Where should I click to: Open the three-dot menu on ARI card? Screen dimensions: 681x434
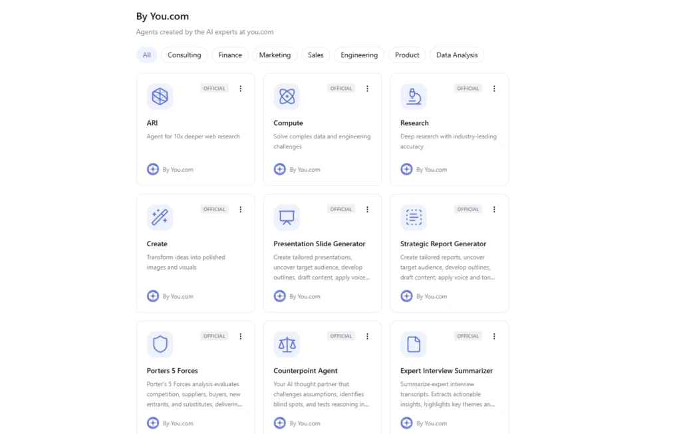(241, 89)
